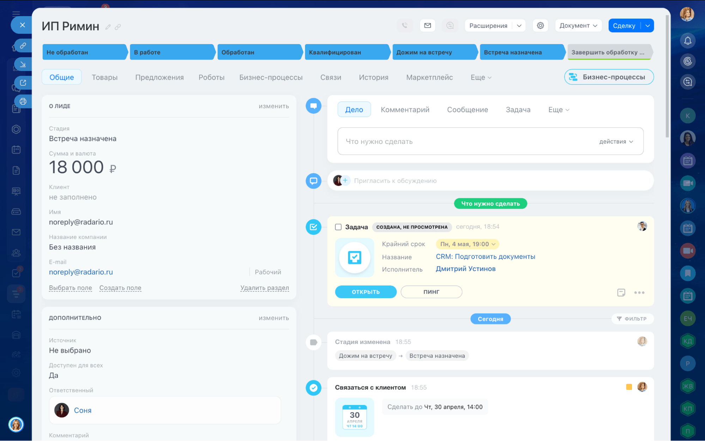Open noreply@radario.ru email link

tap(81, 272)
